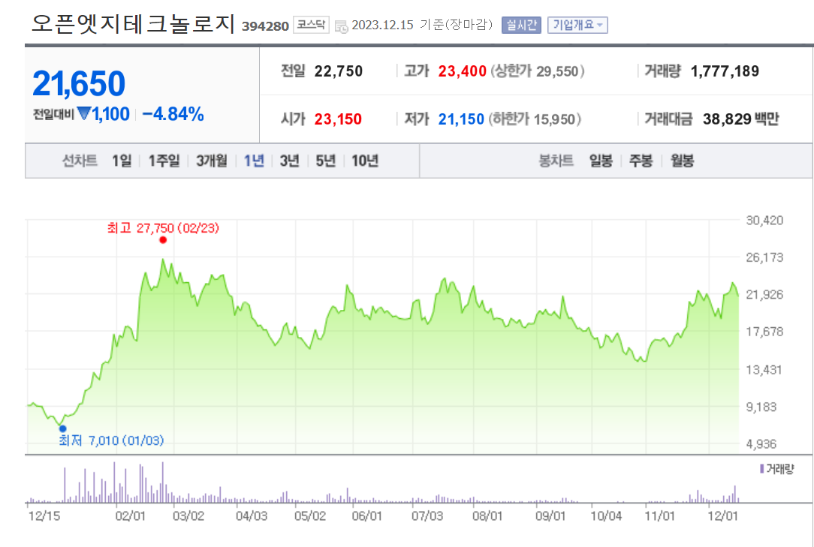This screenshot has height=547, width=814.
Task: Click the blue down-triangle price change icon
Action: click(x=83, y=113)
